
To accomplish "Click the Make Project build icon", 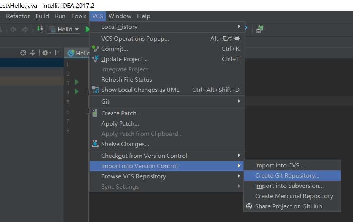I will pyautogui.click(x=40, y=29).
